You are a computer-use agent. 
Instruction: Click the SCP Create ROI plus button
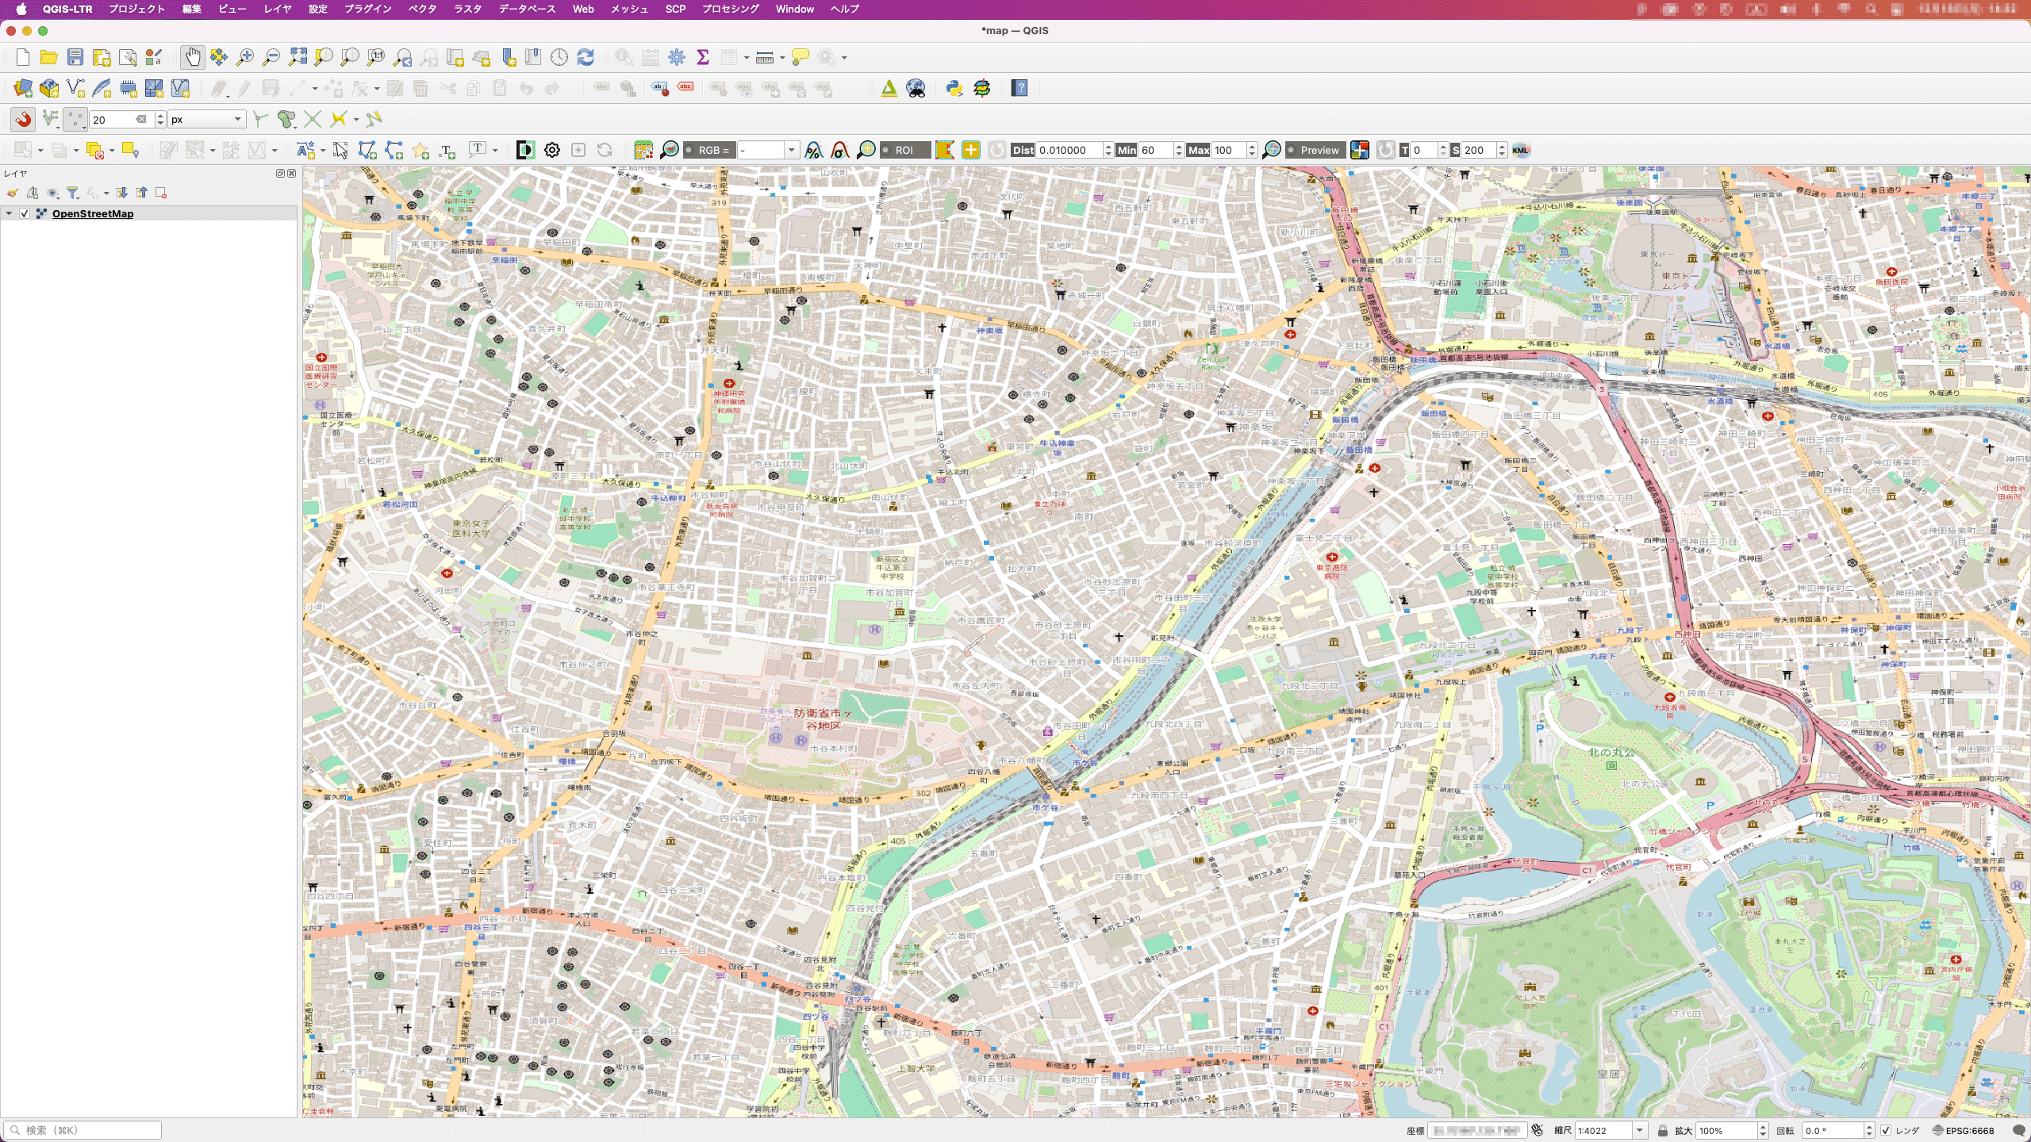point(970,150)
